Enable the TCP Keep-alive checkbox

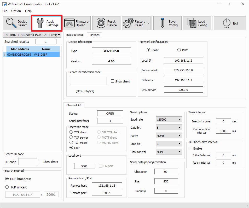click(x=191, y=148)
